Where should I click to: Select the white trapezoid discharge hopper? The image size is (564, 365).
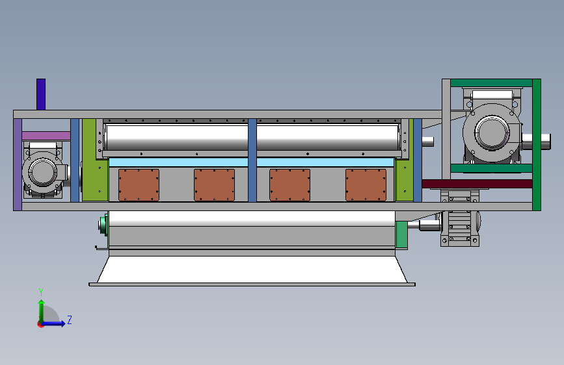(252, 270)
